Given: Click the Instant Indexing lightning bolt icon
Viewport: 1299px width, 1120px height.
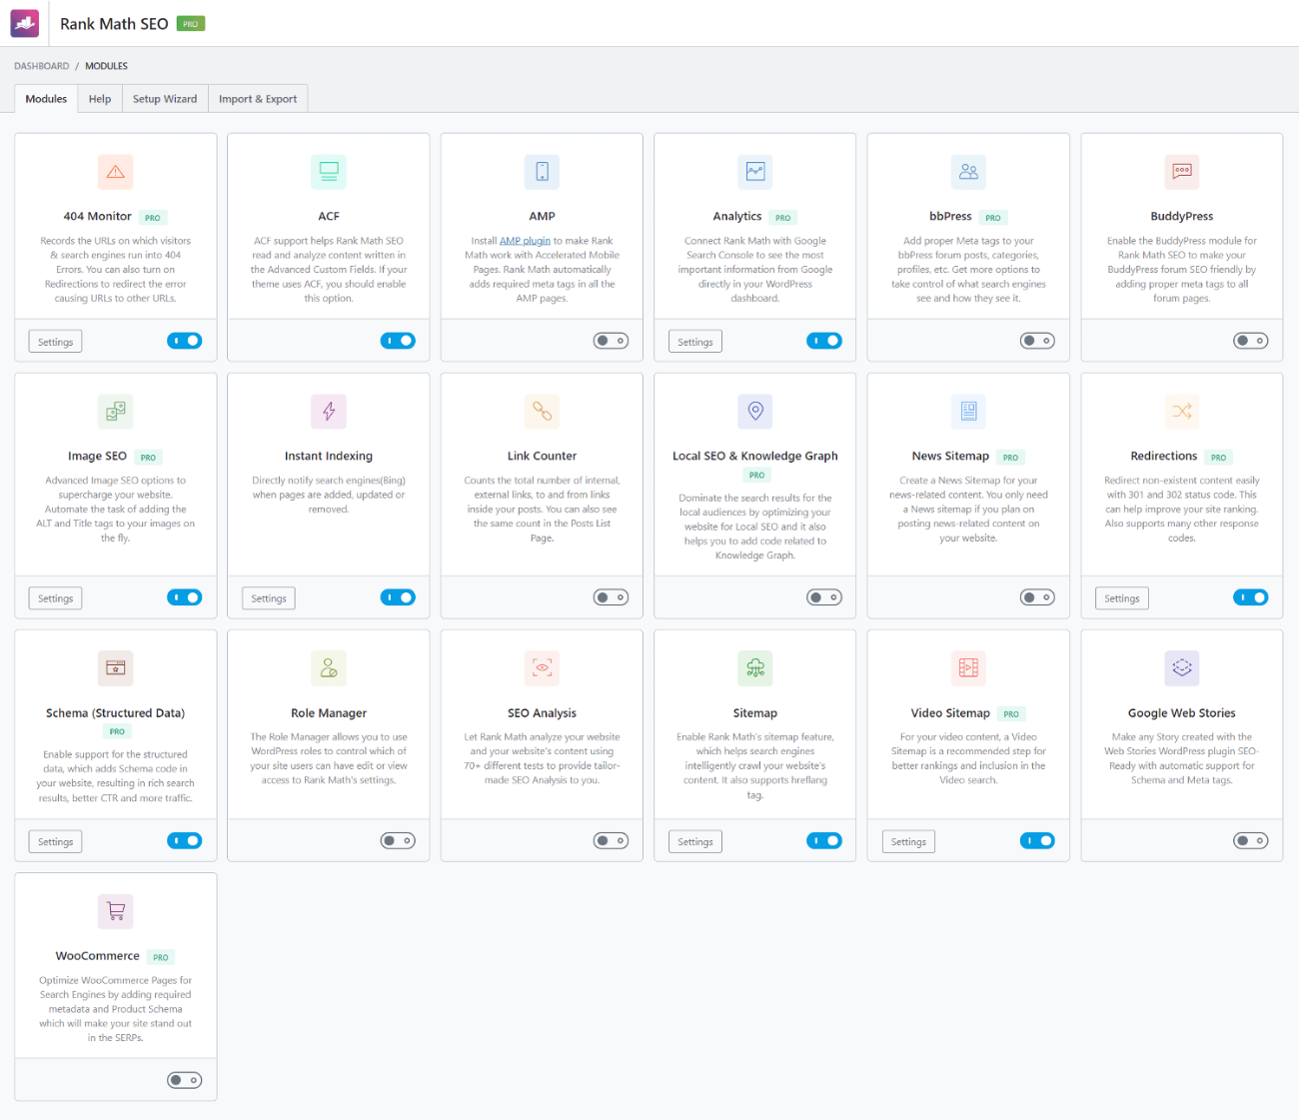Looking at the screenshot, I should pos(329,412).
